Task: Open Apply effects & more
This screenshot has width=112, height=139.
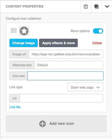Action: [x=58, y=43]
